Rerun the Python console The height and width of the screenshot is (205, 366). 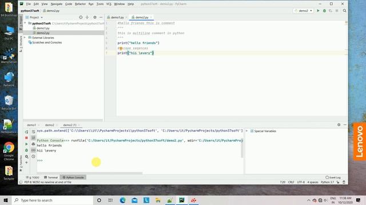click(27, 132)
